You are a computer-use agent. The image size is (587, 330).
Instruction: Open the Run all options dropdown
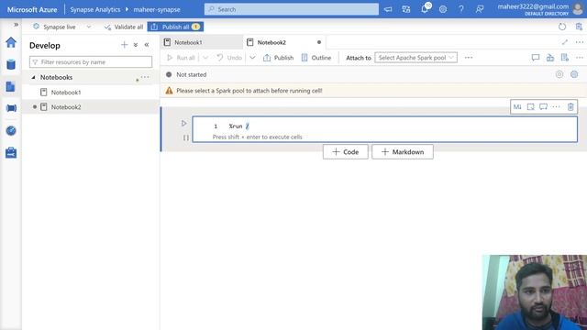pyautogui.click(x=205, y=58)
